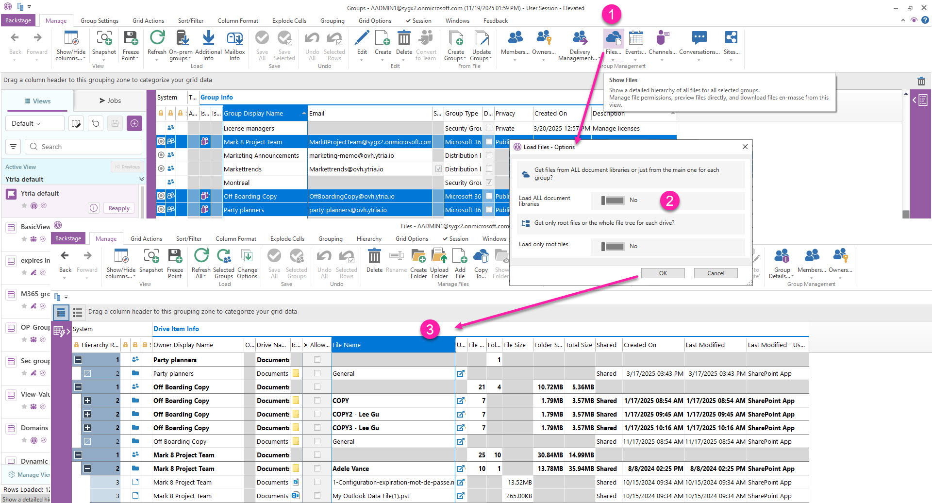Open the Column Format ribbon tab at top
The height and width of the screenshot is (503, 932).
237,21
